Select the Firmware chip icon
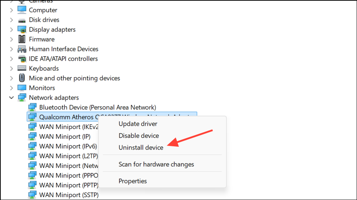This screenshot has height=200, width=357. click(22, 39)
